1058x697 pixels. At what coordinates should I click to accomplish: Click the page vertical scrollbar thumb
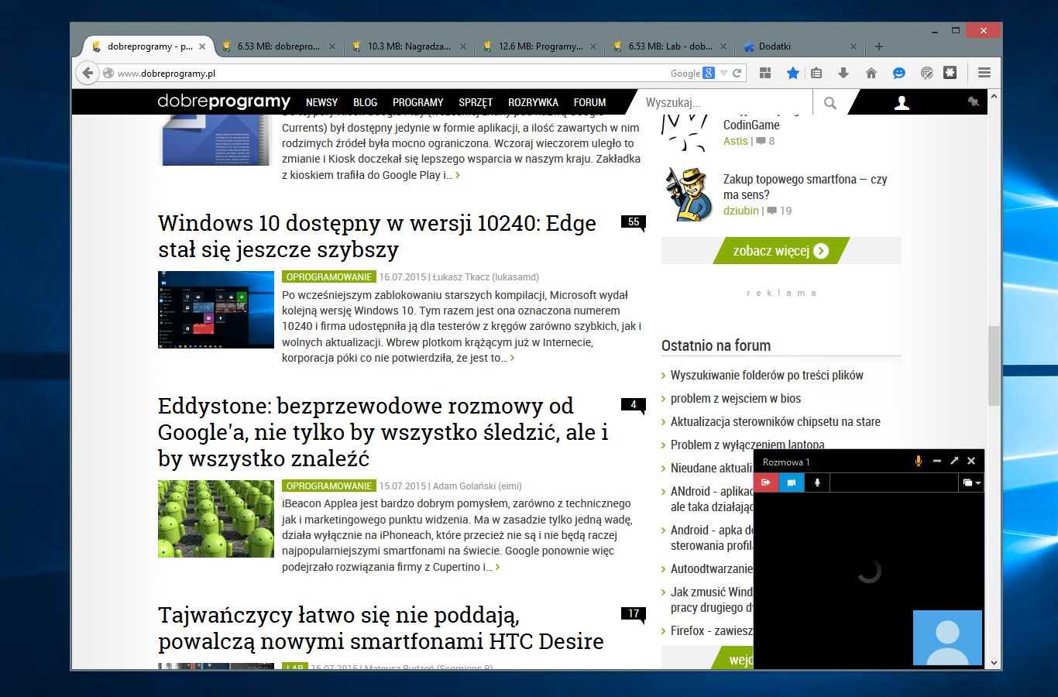pyautogui.click(x=994, y=366)
